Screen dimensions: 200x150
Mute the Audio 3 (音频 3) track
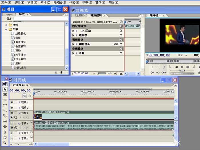click(x=12, y=138)
